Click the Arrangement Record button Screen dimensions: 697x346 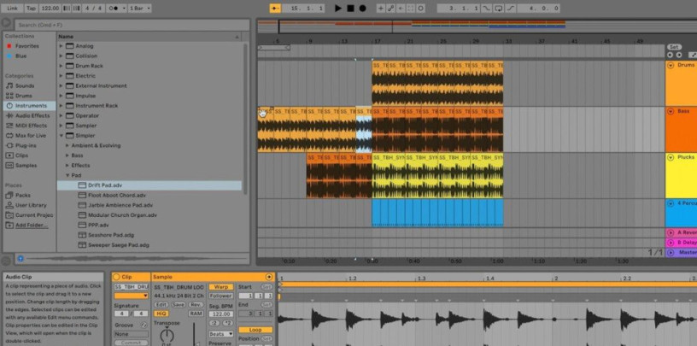tap(363, 8)
